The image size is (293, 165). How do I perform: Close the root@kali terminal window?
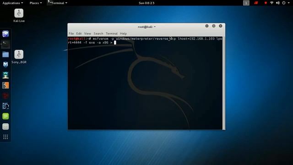(x=221, y=26)
